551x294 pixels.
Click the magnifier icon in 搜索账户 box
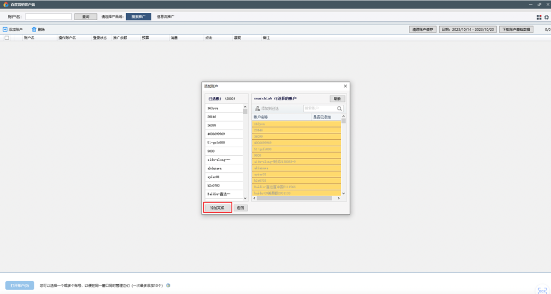coord(339,108)
